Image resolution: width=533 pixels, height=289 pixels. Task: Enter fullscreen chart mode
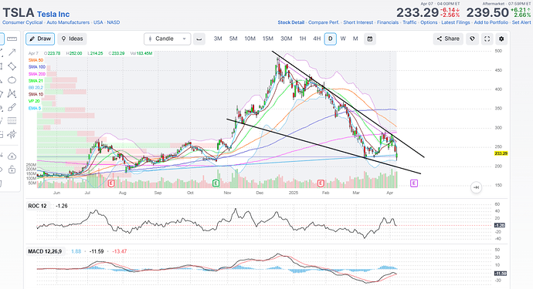point(487,39)
